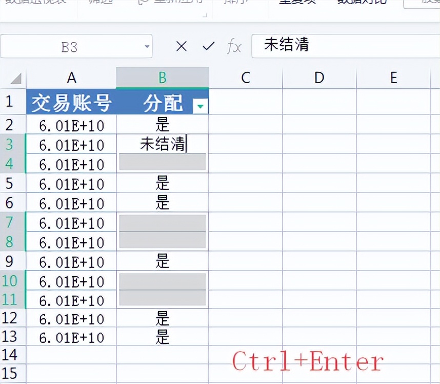Click cell A2 with 6.01E+10
The image size is (440, 384).
click(71, 124)
